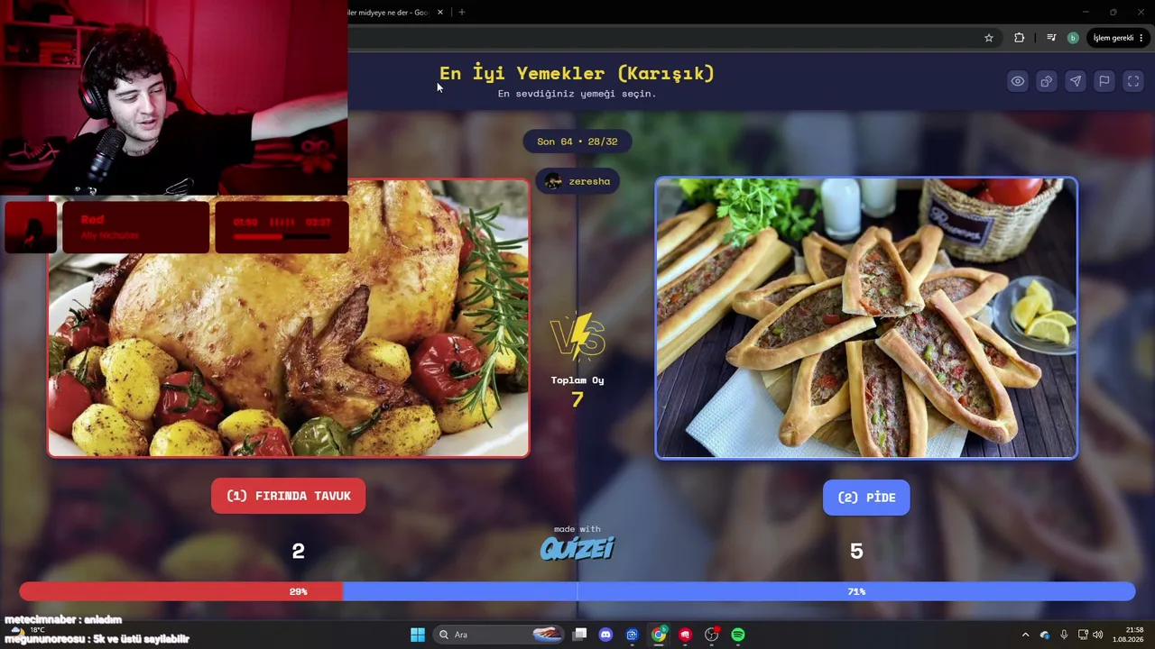Open network settings tray icon
The image size is (1155, 649).
(1083, 635)
